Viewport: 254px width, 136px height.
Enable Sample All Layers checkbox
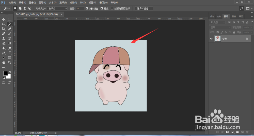pyautogui.click(x=112, y=8)
